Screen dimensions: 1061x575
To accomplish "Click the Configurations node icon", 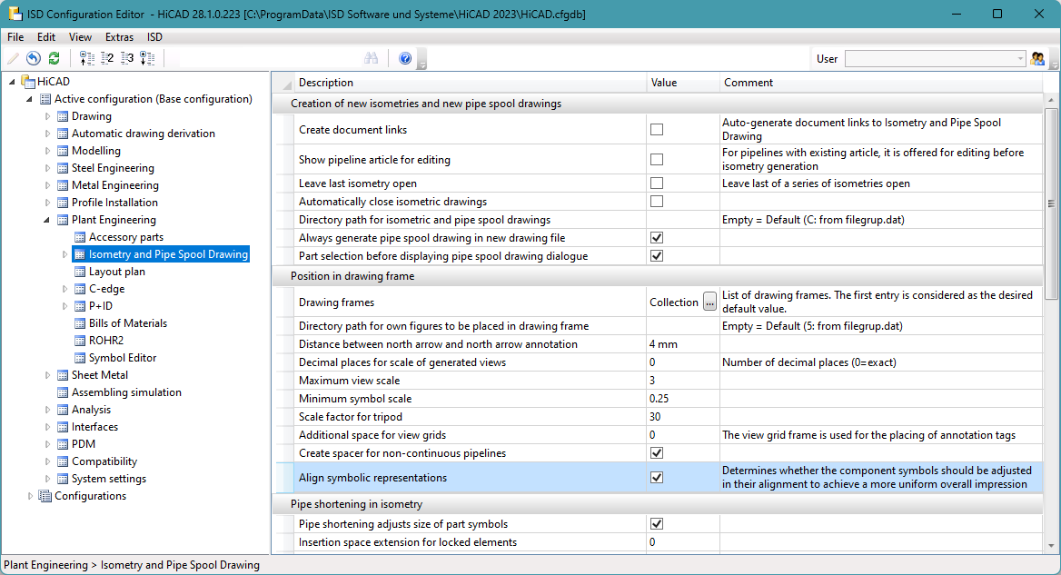I will (45, 496).
